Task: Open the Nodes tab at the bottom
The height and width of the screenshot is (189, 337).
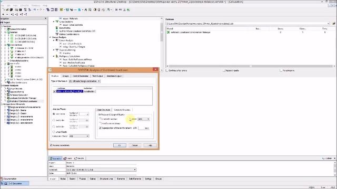Action: 63,178
